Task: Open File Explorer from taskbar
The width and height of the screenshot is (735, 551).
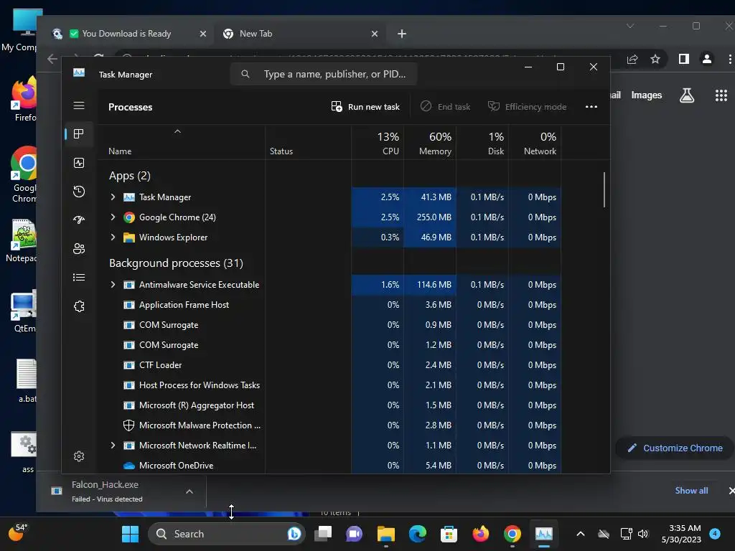Action: pos(385,534)
